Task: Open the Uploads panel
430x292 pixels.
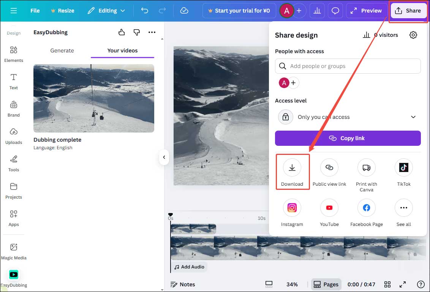Action: [14, 136]
